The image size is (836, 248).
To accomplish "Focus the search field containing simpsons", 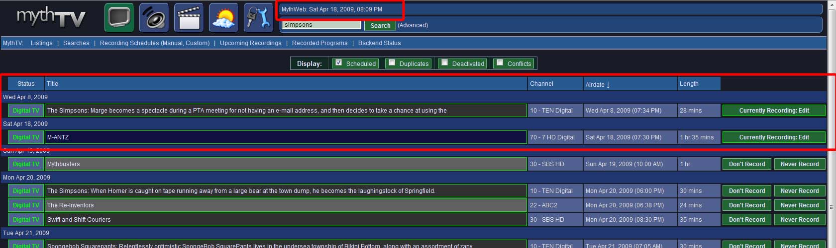I will click(x=321, y=25).
